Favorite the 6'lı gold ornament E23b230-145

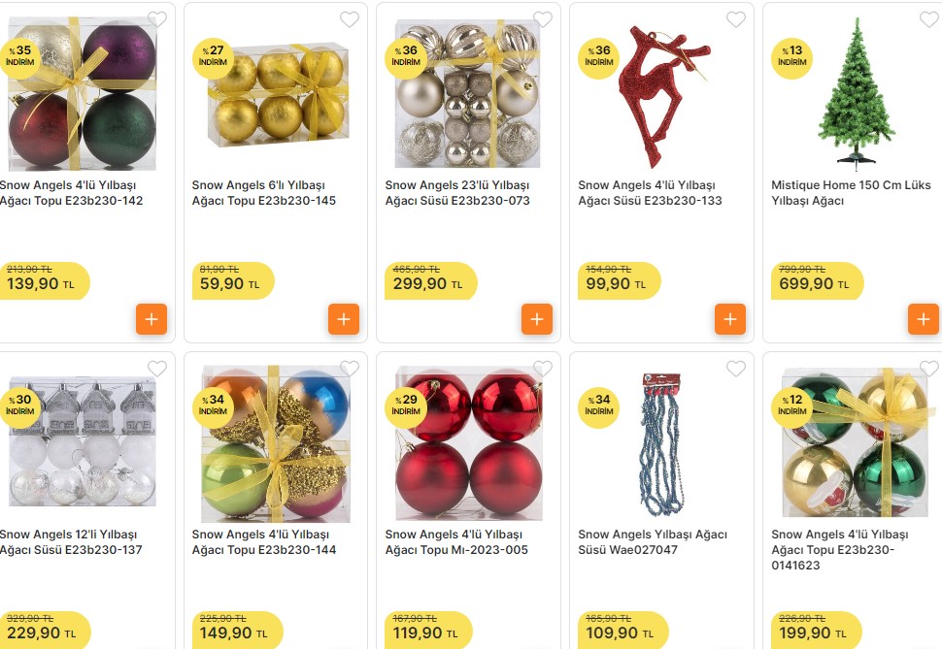click(350, 19)
